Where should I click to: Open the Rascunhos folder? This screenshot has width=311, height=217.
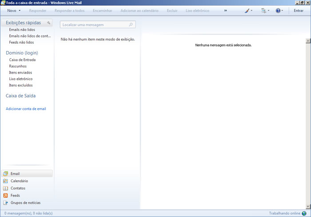click(18, 66)
